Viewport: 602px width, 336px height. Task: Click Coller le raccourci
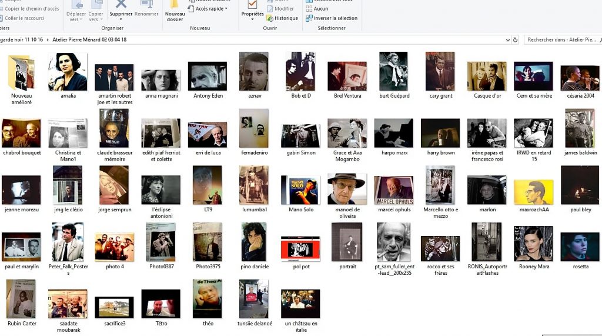click(x=24, y=18)
